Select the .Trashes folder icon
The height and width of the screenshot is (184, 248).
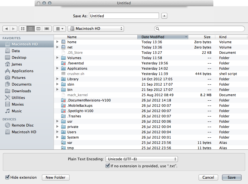[x=63, y=116]
